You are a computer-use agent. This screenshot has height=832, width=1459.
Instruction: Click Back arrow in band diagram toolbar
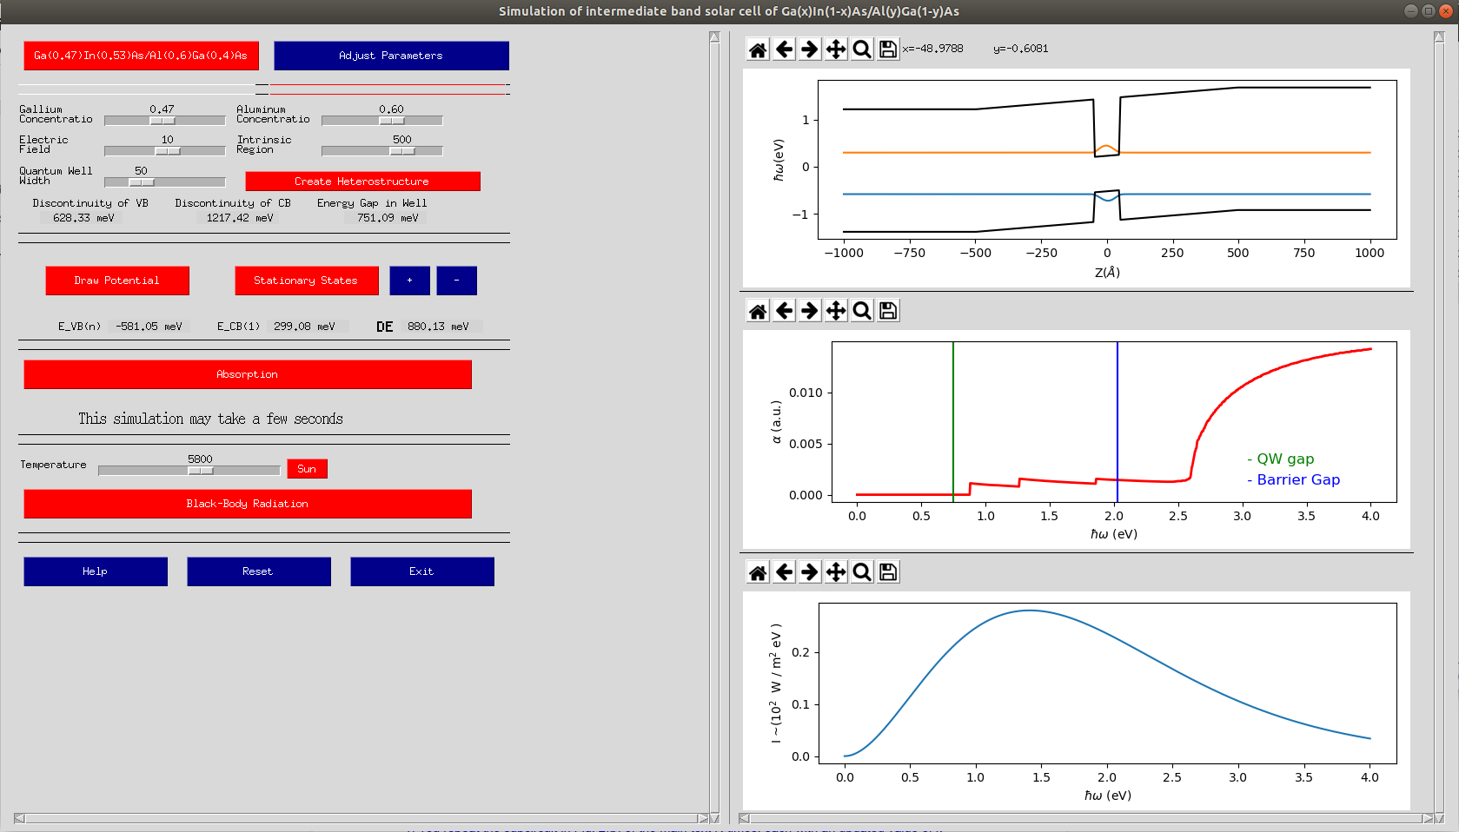coord(784,50)
